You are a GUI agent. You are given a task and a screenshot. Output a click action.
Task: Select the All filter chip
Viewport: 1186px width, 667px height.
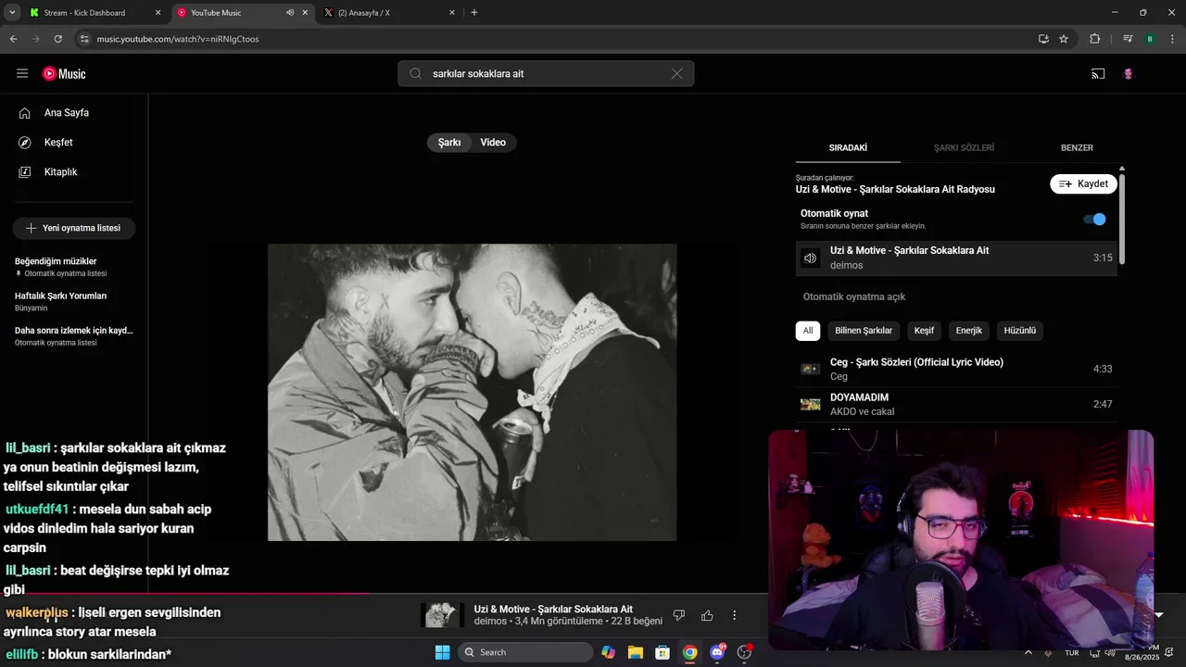point(808,331)
